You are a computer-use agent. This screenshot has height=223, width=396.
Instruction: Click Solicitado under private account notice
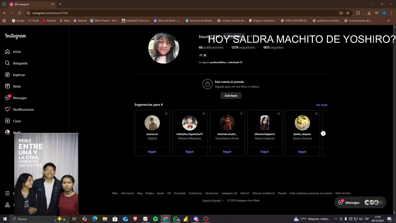point(231,96)
